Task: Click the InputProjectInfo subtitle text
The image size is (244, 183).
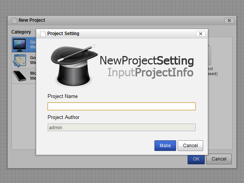Action: coord(150,72)
